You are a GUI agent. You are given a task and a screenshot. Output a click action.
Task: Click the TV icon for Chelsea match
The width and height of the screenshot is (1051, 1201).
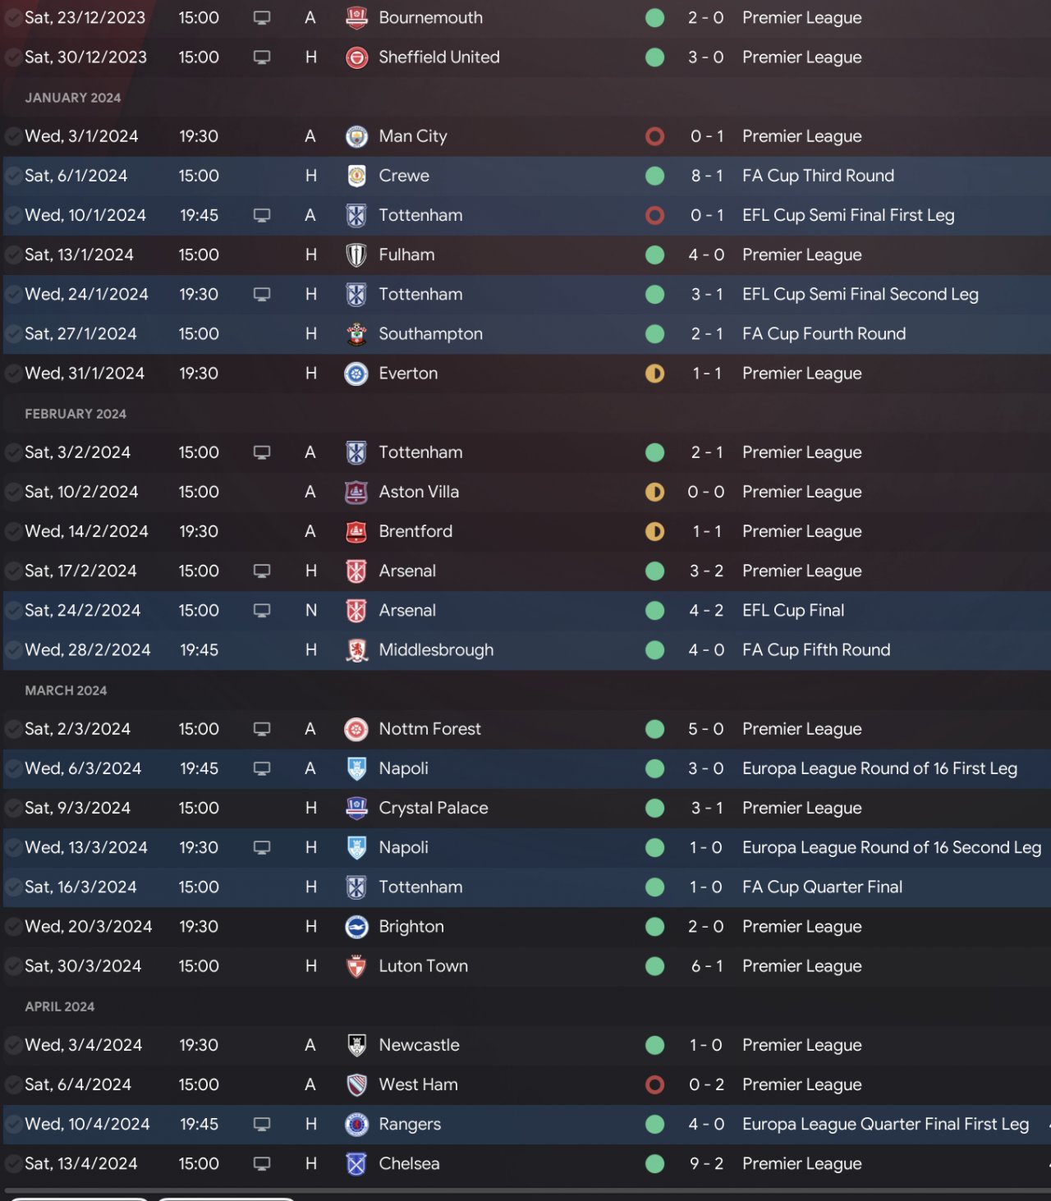(262, 1163)
